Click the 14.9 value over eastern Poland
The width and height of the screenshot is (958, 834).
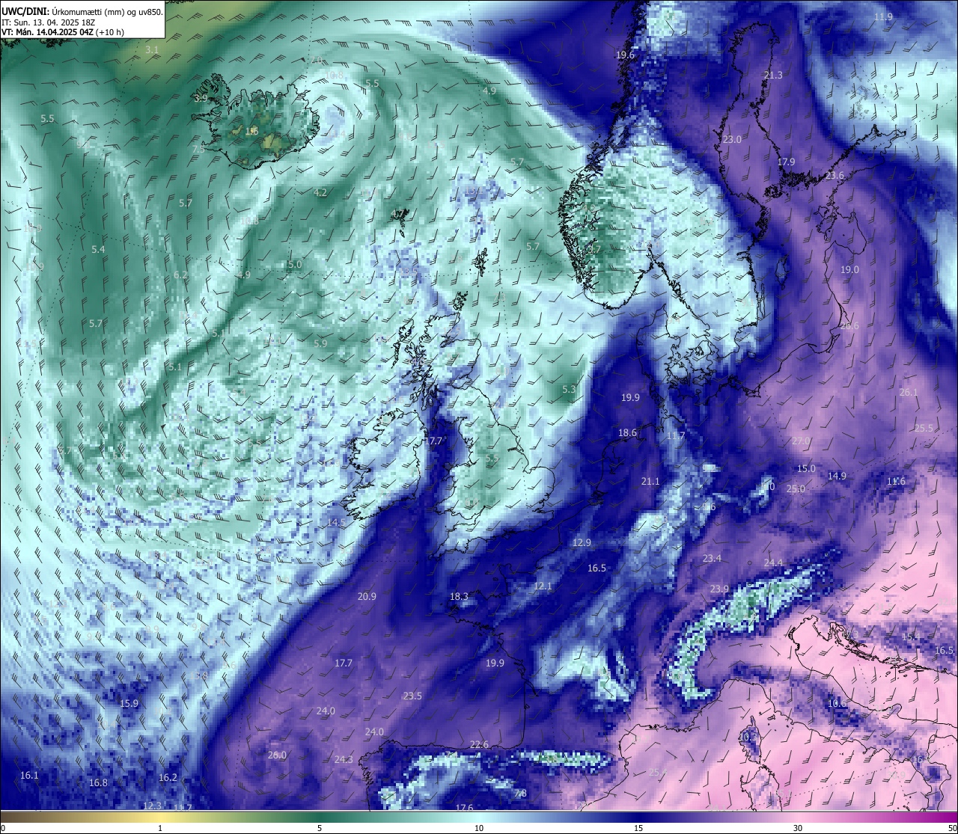point(837,476)
